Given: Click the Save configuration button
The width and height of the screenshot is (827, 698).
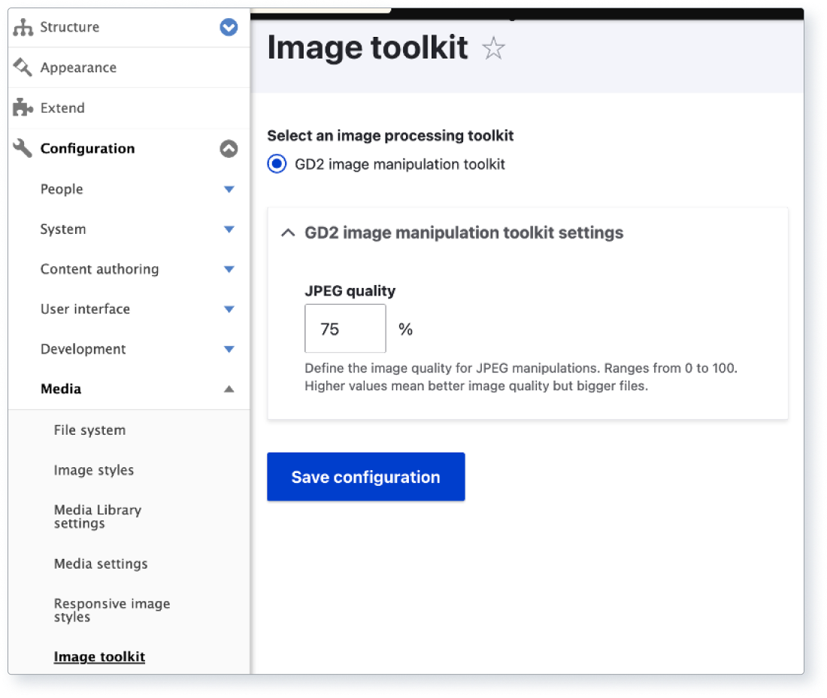Looking at the screenshot, I should coord(365,476).
